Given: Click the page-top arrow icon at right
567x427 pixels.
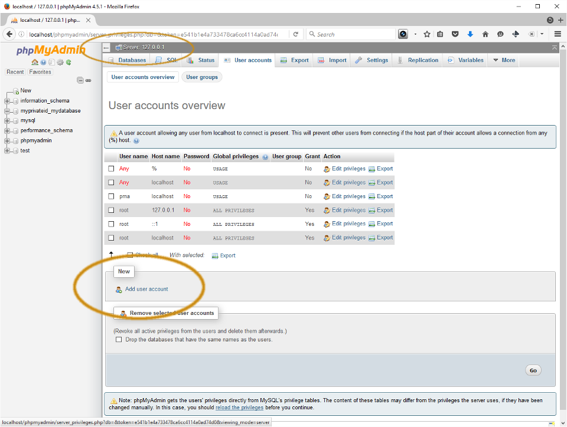Looking at the screenshot, I should 555,47.
